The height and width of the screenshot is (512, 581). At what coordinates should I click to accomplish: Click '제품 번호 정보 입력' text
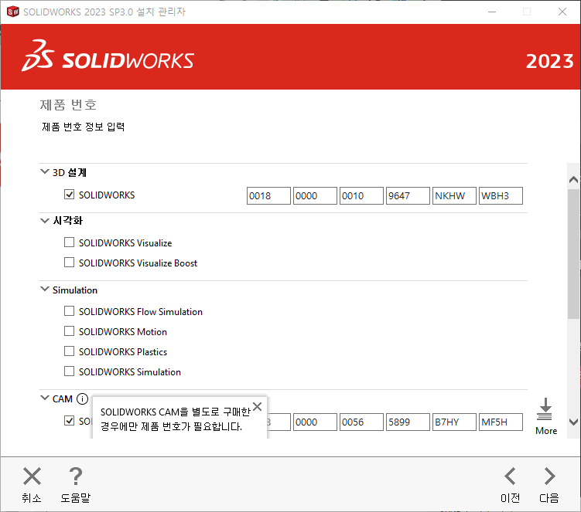pyautogui.click(x=83, y=127)
